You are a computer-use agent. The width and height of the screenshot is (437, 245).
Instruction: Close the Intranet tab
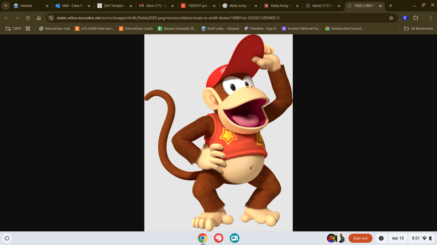pyautogui.click(x=47, y=6)
